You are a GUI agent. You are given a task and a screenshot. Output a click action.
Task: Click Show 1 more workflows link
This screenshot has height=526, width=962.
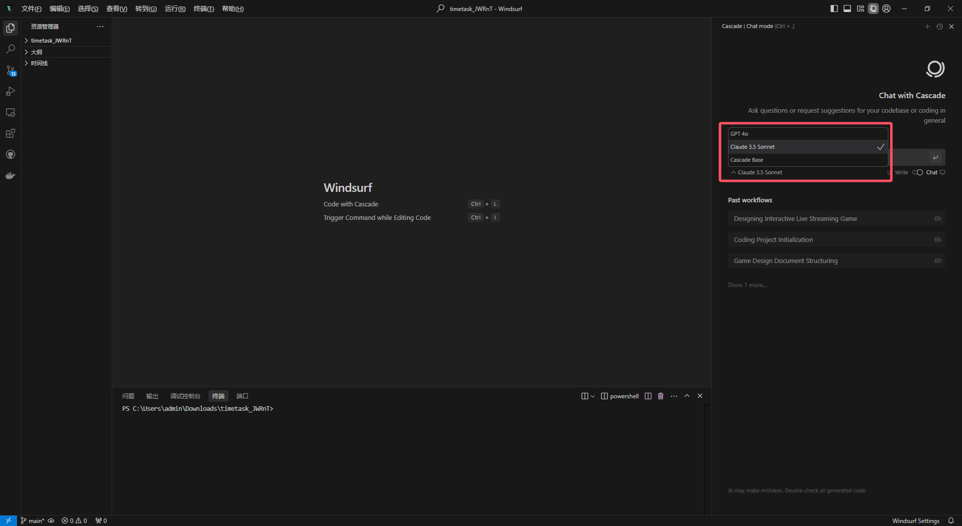[747, 285]
